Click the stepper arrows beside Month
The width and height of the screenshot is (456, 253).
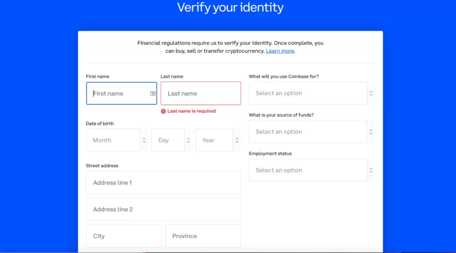tap(144, 140)
